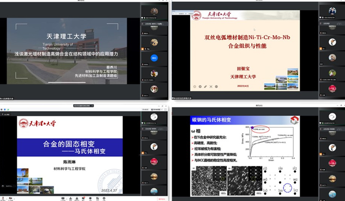
Task: Open the Invite icon in the meeting toolbar
Action: (x=70, y=198)
